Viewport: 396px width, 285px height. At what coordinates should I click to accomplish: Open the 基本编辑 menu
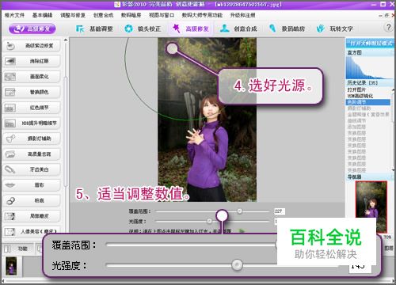(x=42, y=15)
